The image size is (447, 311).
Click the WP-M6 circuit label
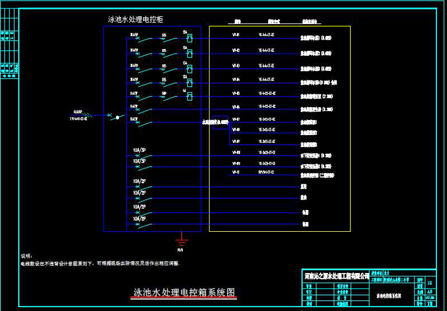pos(236,107)
